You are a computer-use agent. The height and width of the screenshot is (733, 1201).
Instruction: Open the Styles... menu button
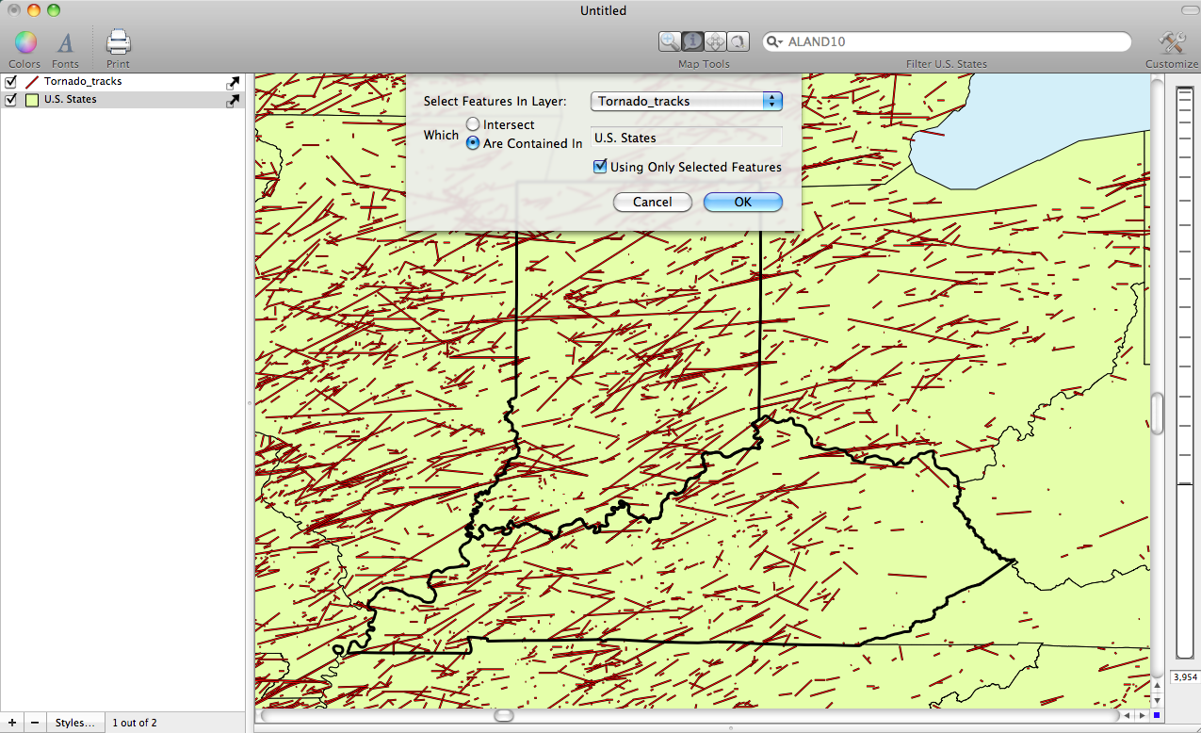tap(74, 723)
